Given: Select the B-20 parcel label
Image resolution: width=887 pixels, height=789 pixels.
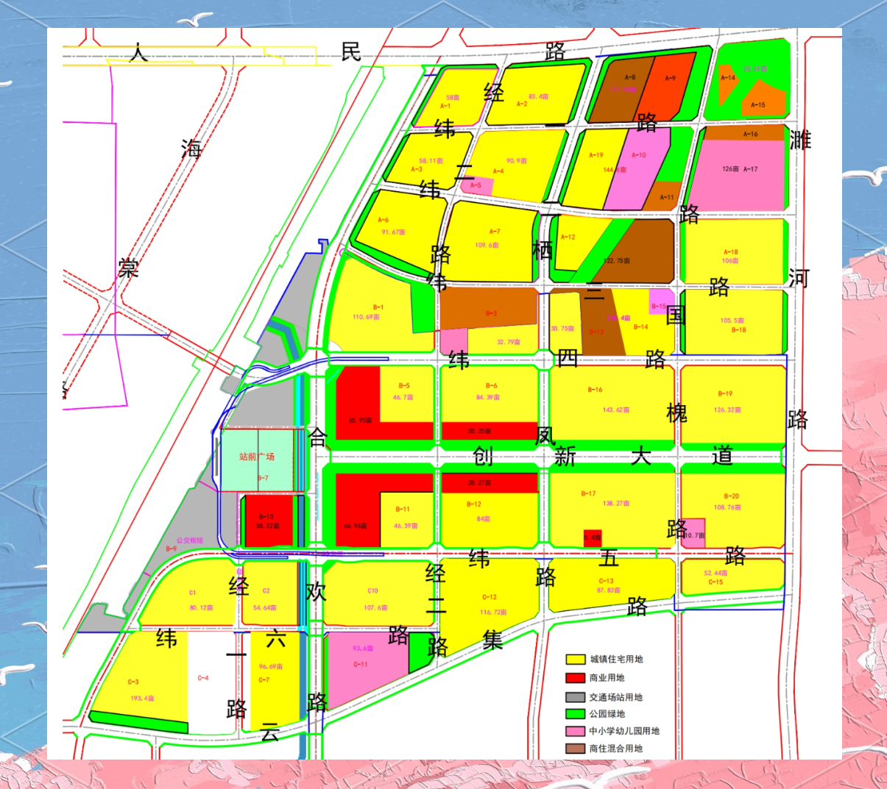Looking at the screenshot, I should tap(731, 496).
